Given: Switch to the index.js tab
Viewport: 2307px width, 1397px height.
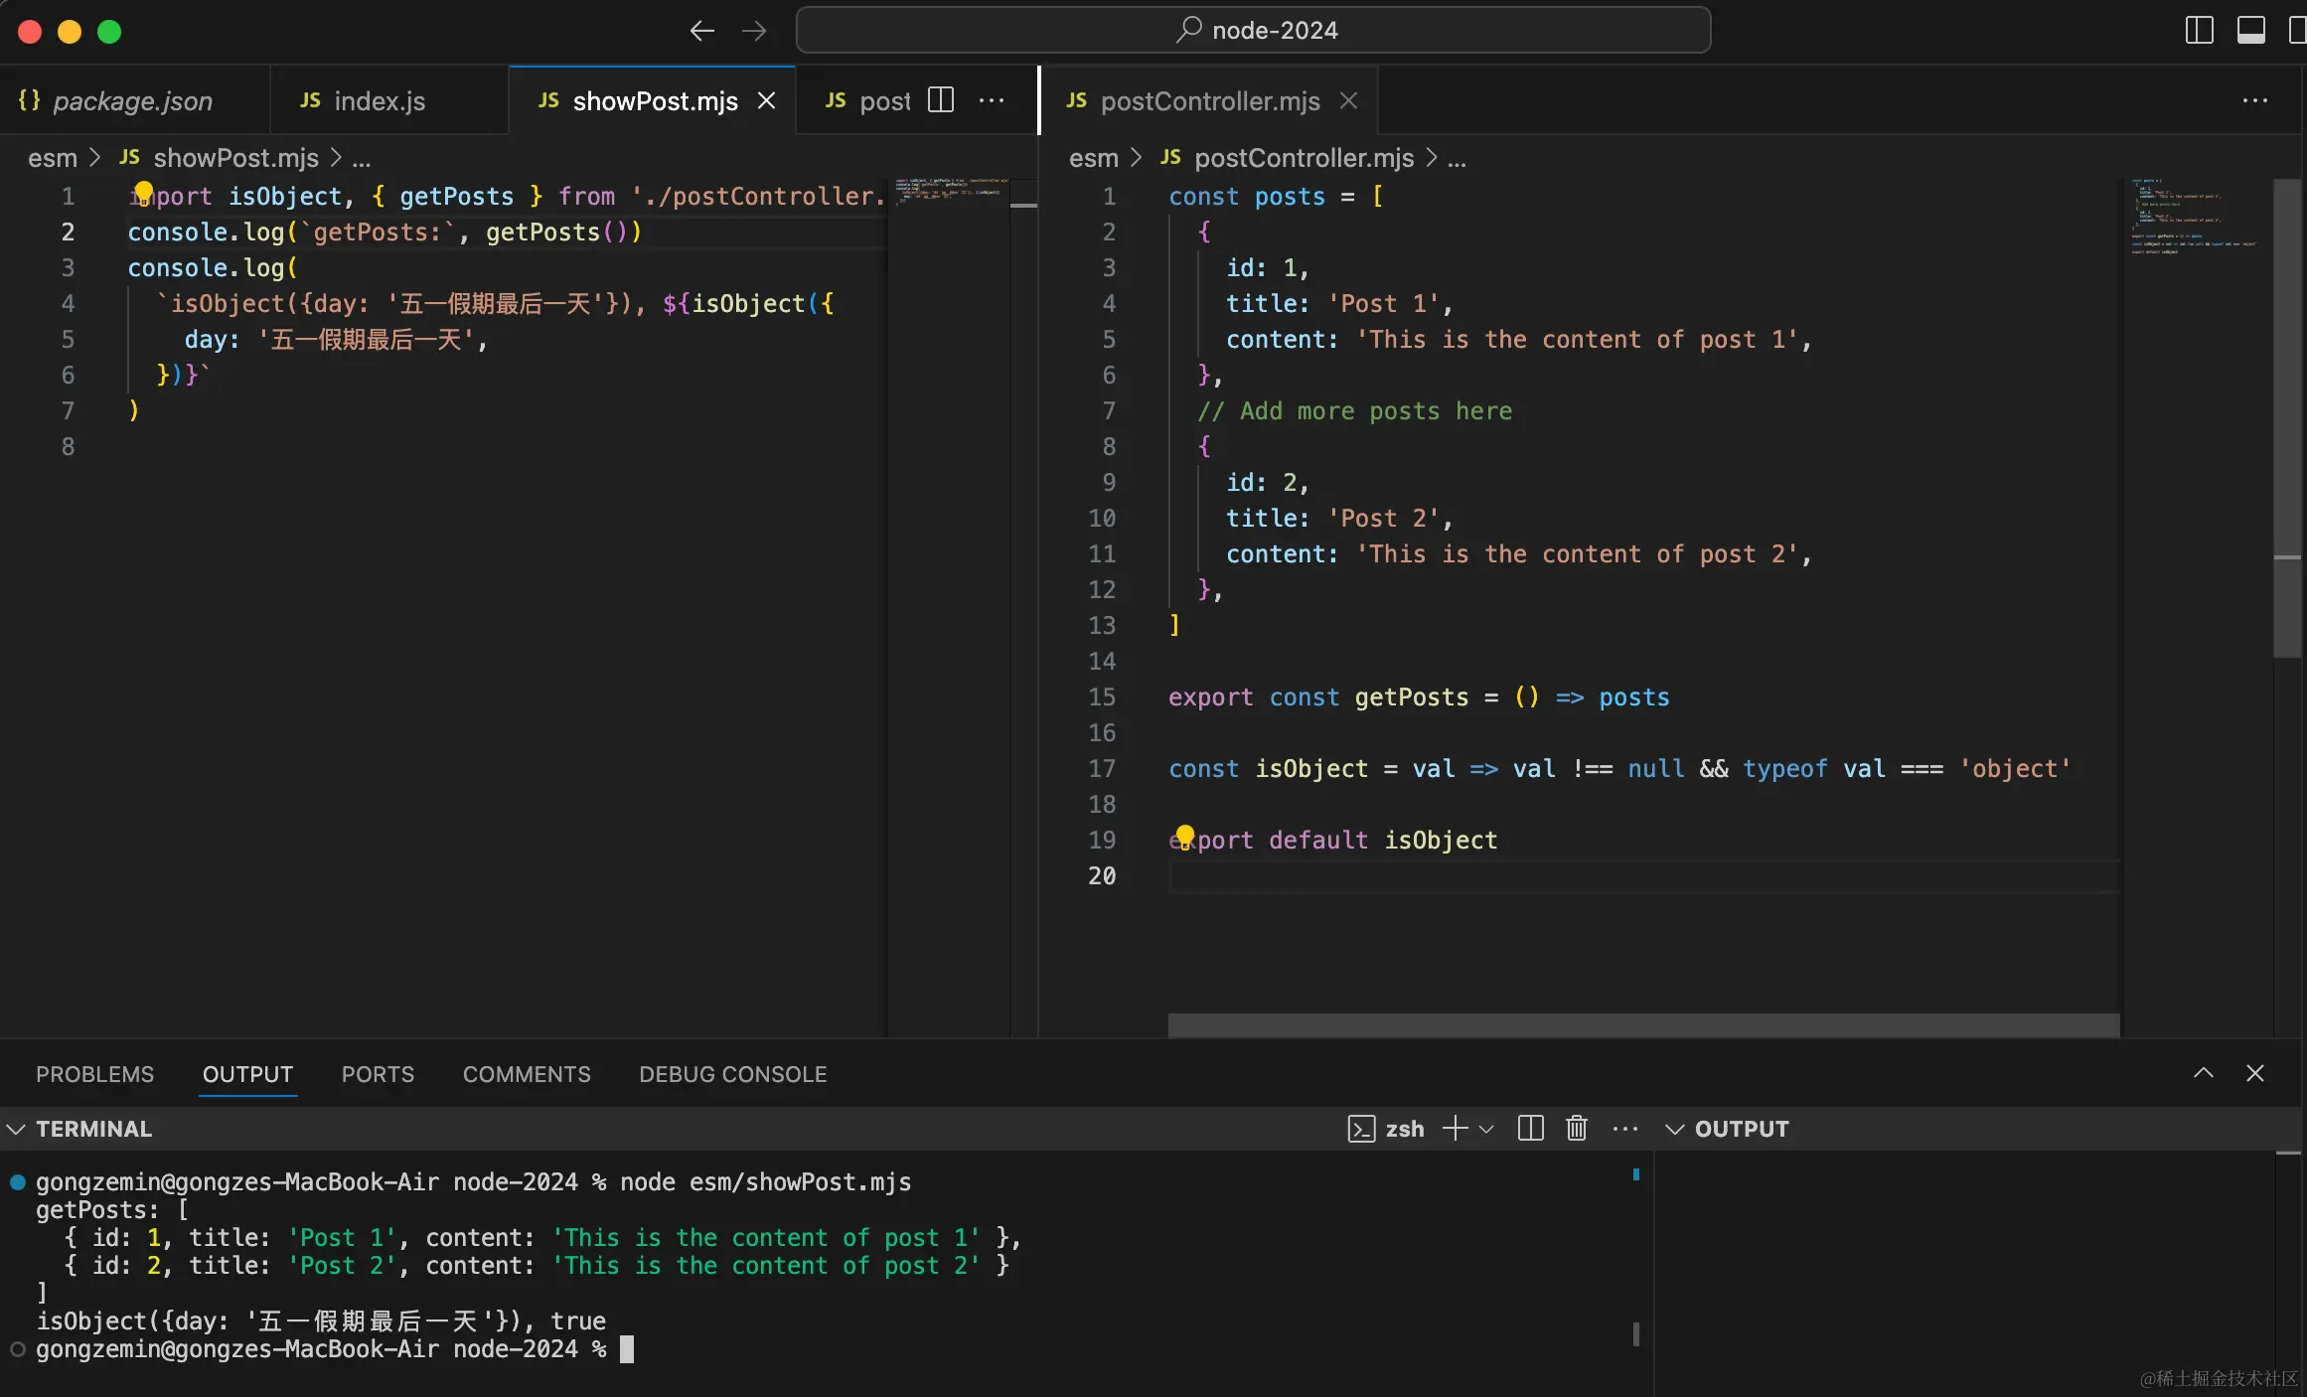Looking at the screenshot, I should tap(379, 100).
